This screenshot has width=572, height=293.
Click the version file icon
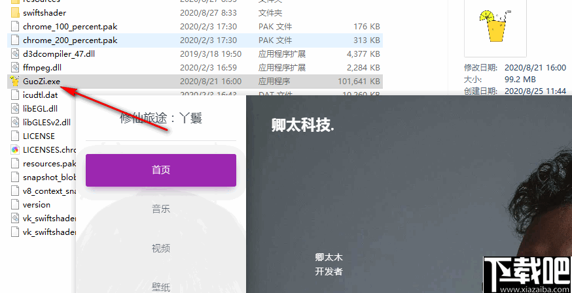coord(15,205)
